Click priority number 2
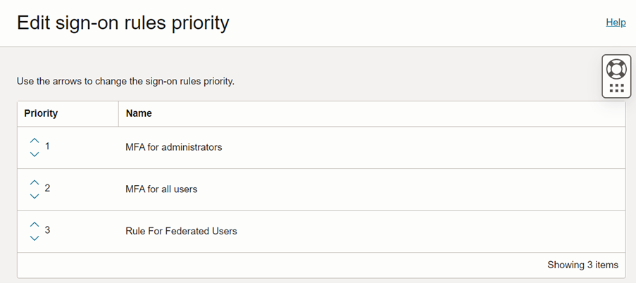Screen dimensions: 636x283 click(48, 189)
